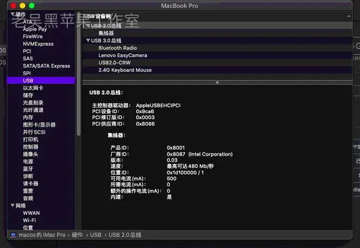Screen dimensions: 360x248
Task: Select the highlighted USB sidebar entry
Action: (41, 81)
